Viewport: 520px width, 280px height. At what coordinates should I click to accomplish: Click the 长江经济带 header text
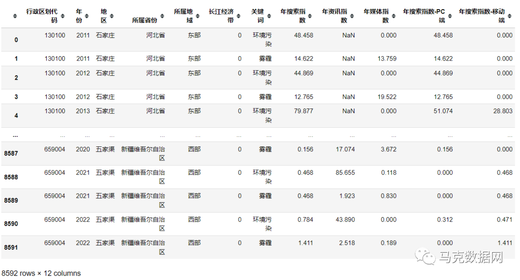pyautogui.click(x=221, y=16)
